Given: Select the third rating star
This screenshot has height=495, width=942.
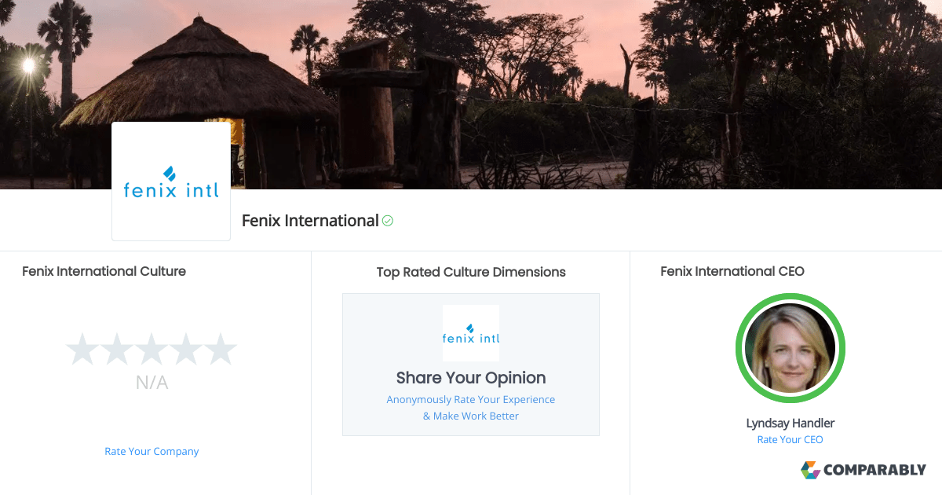Looking at the screenshot, I should (152, 348).
